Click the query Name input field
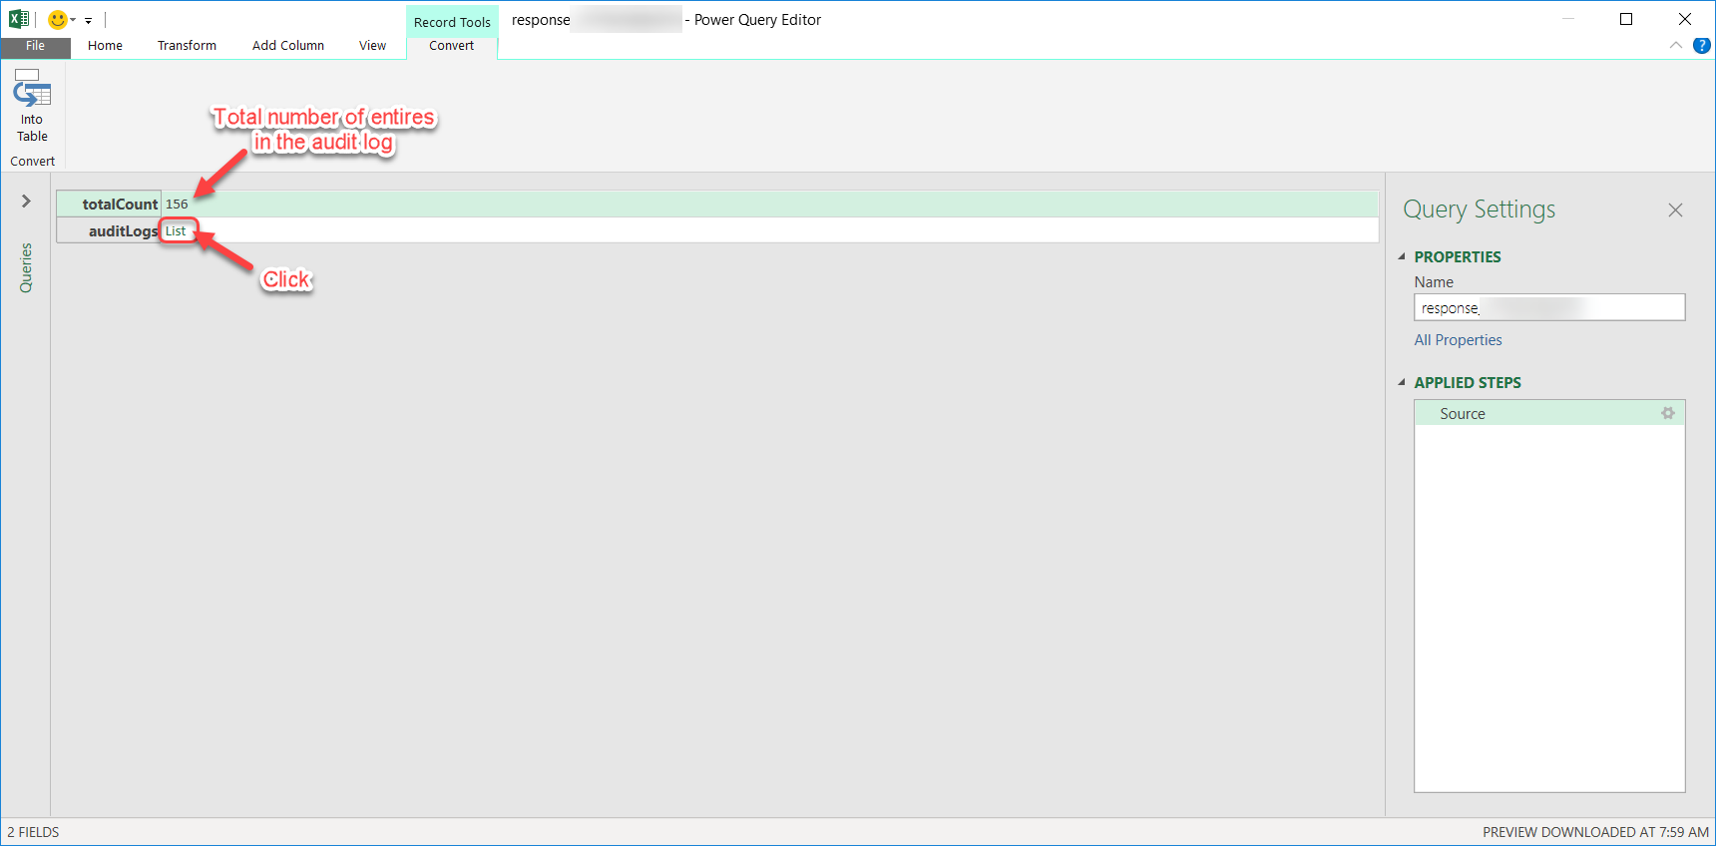 pos(1548,307)
